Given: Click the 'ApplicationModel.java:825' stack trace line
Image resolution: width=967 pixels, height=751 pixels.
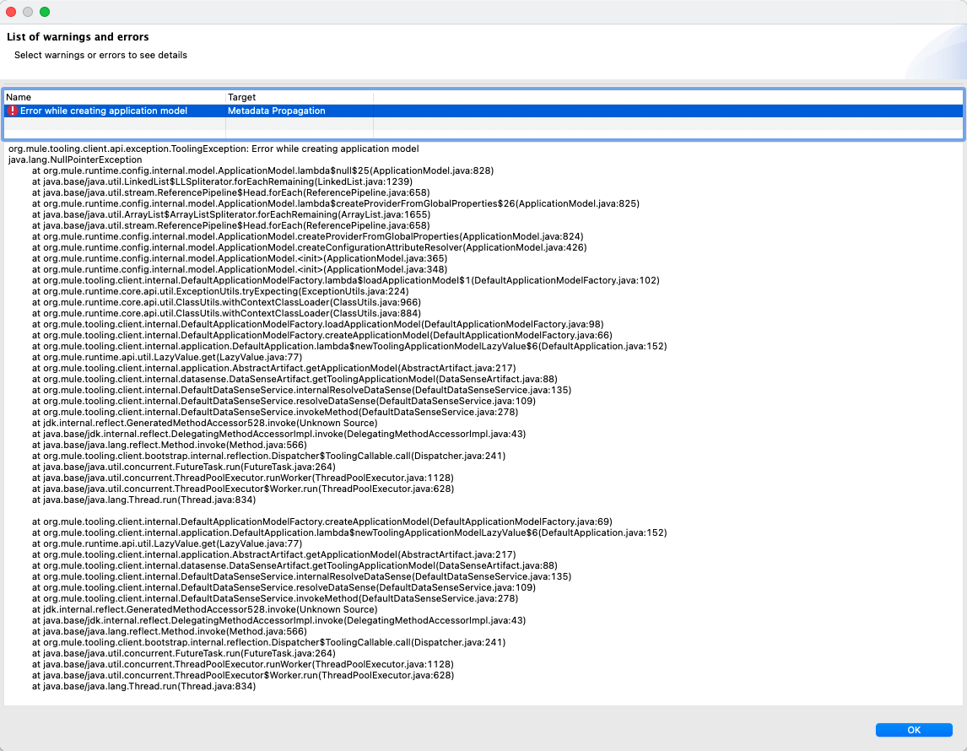Looking at the screenshot, I should (336, 203).
